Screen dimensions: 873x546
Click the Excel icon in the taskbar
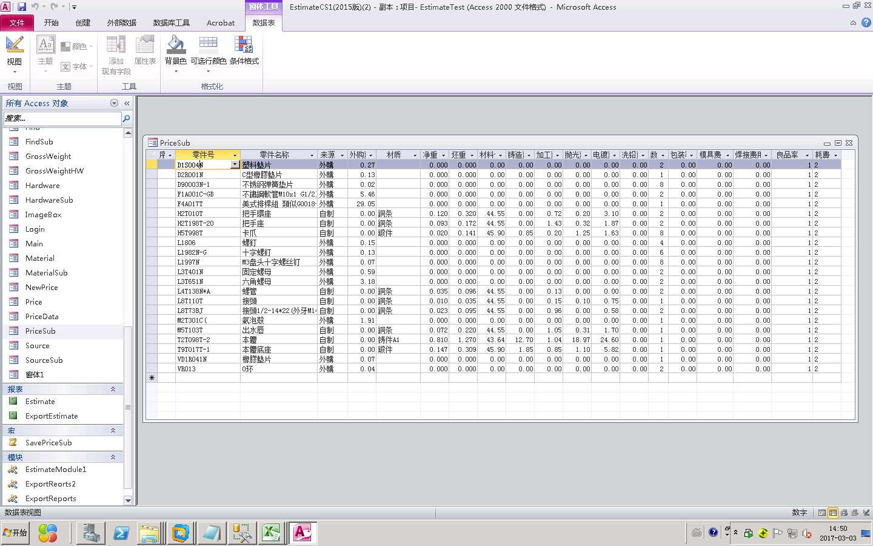(271, 533)
